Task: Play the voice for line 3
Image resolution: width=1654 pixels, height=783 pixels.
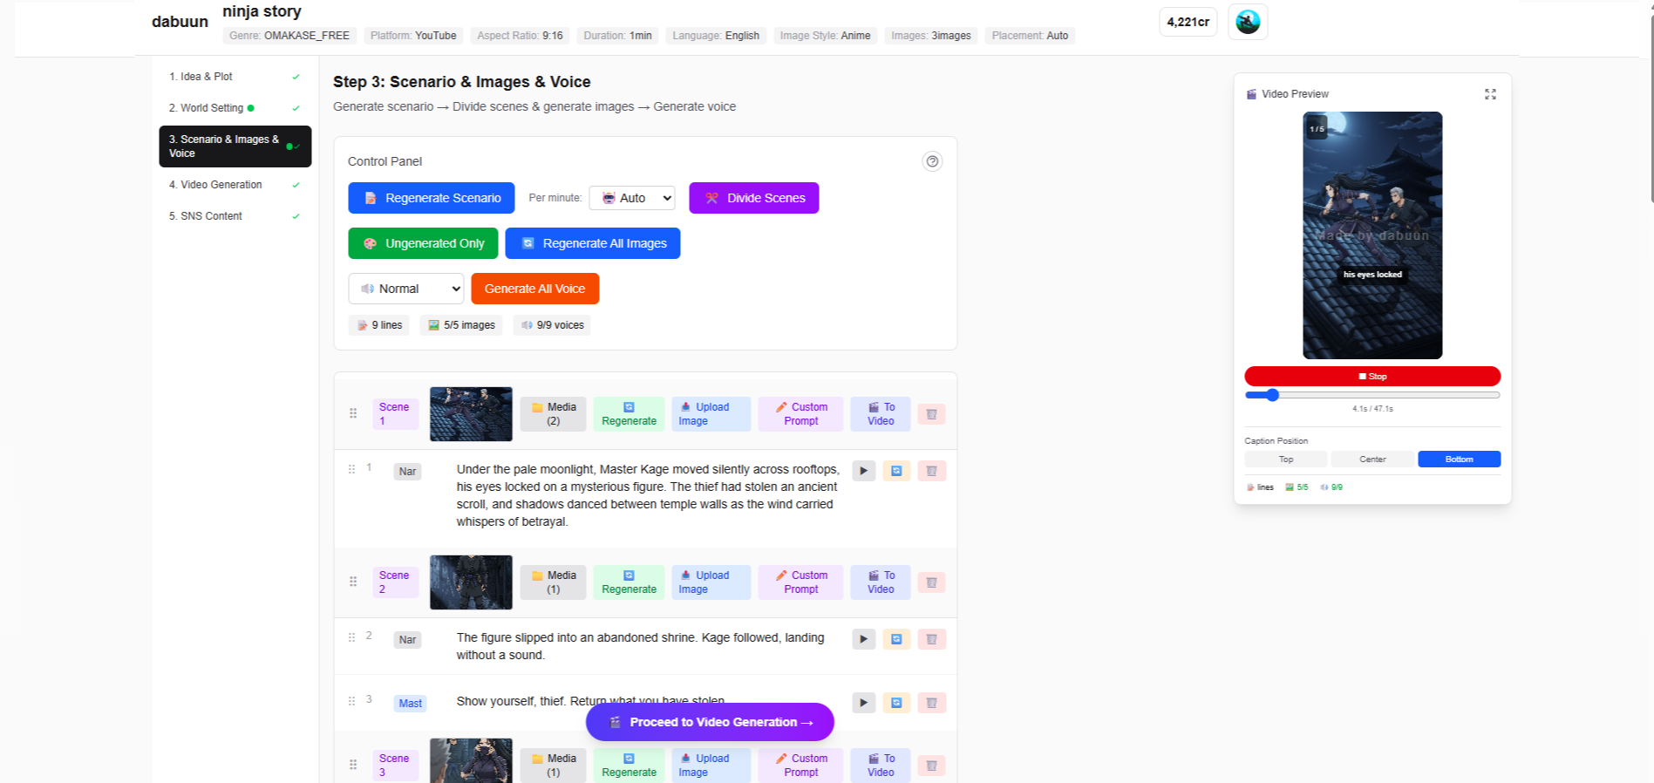Action: click(x=863, y=703)
